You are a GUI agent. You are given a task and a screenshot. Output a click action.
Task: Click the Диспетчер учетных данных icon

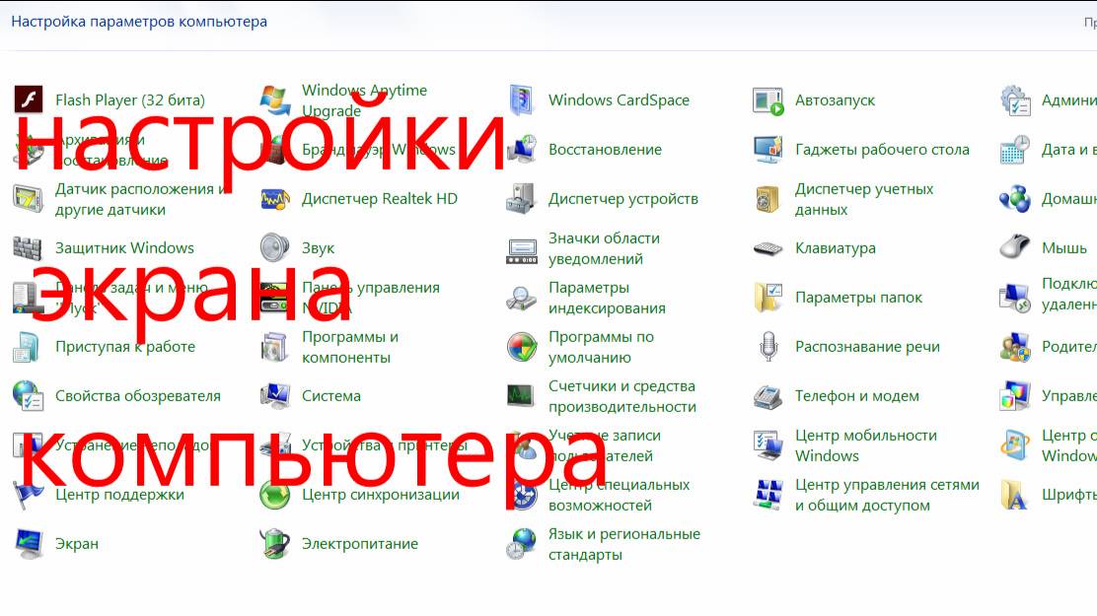768,198
